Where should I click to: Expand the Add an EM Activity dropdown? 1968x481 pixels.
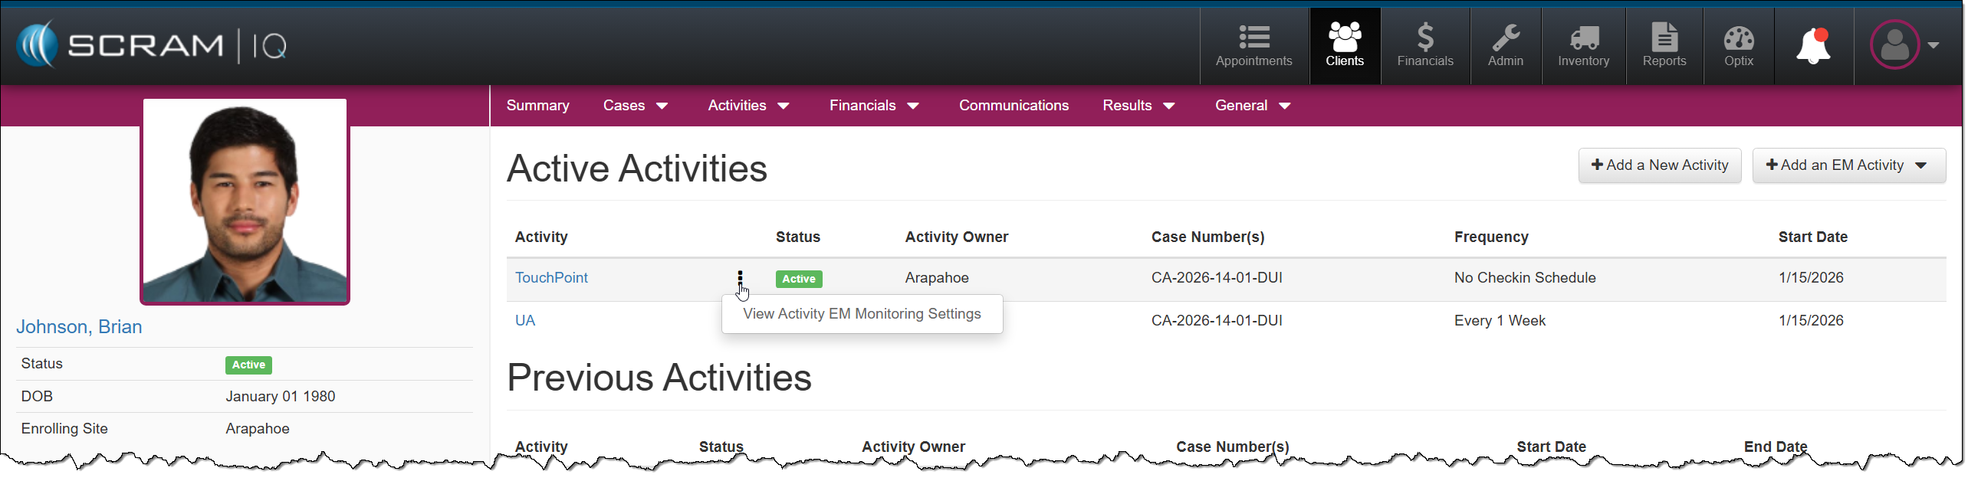point(1848,165)
